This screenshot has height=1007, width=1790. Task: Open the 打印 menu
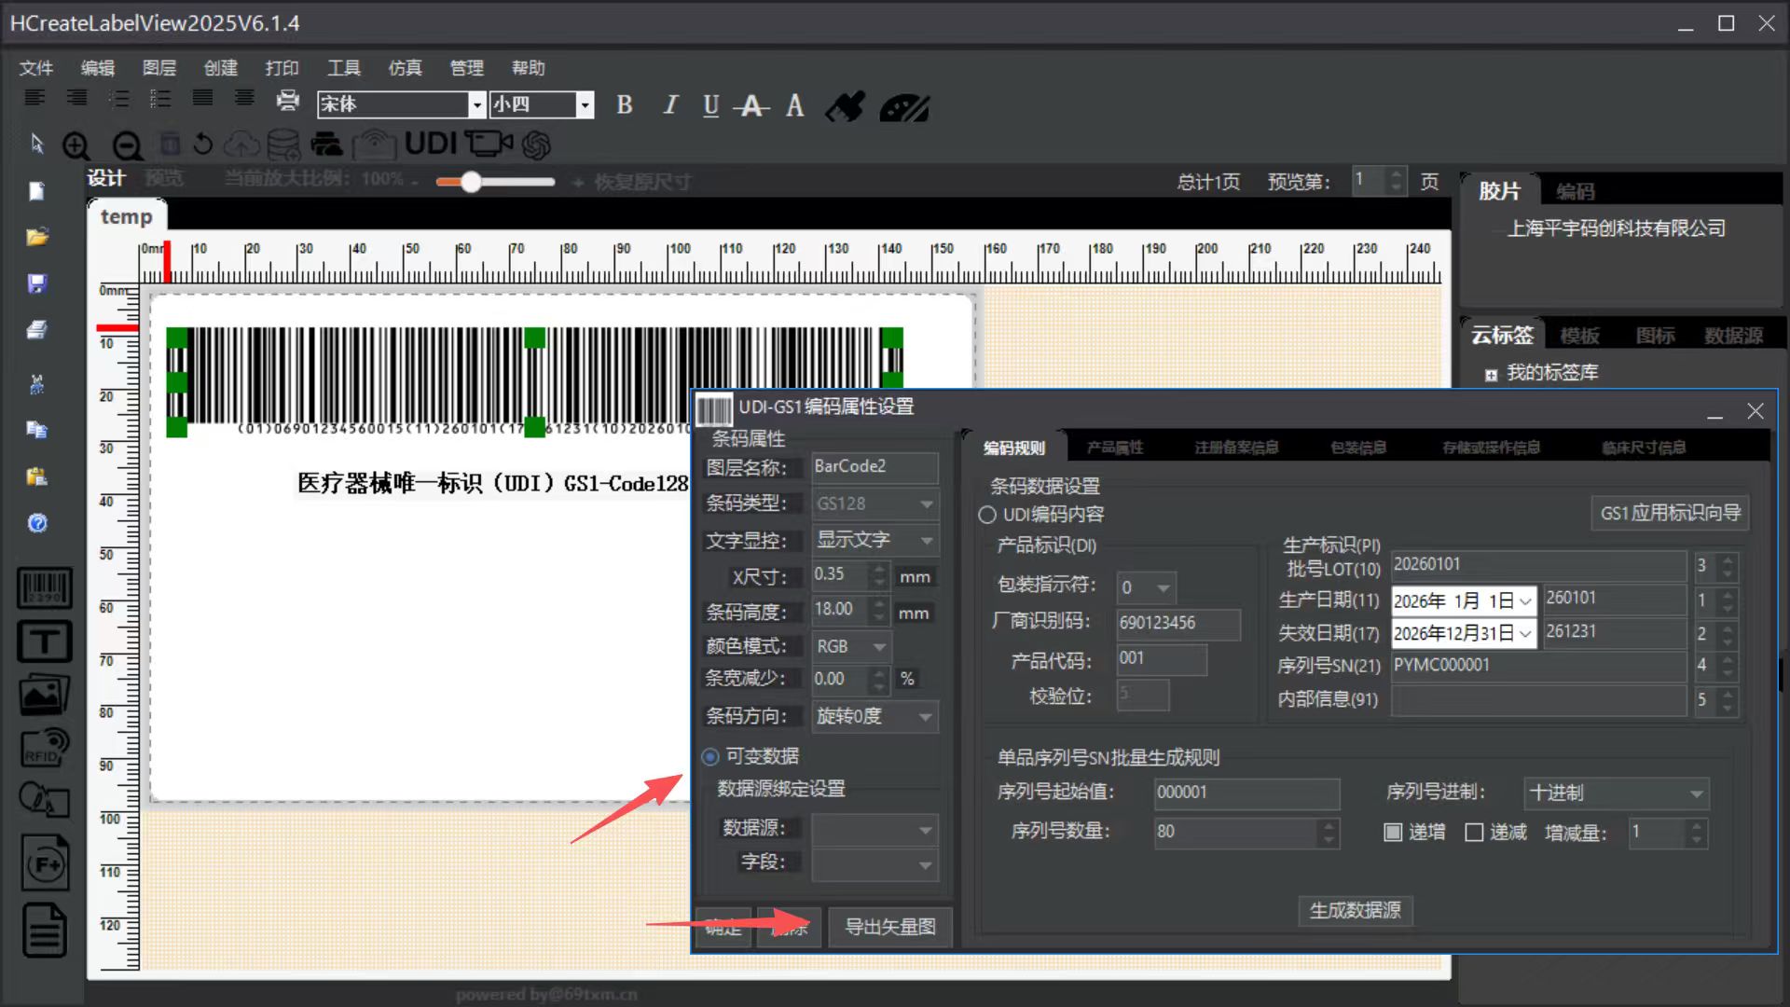pyautogui.click(x=282, y=68)
